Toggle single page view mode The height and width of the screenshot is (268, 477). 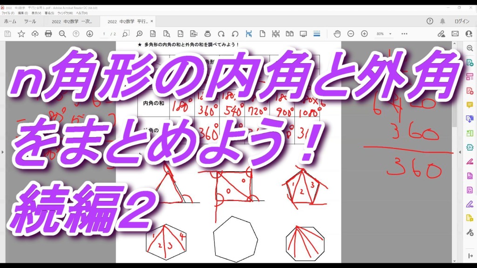tap(262, 34)
